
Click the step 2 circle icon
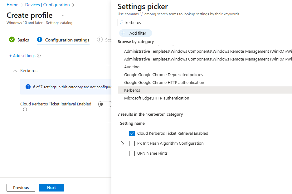click(x=39, y=40)
